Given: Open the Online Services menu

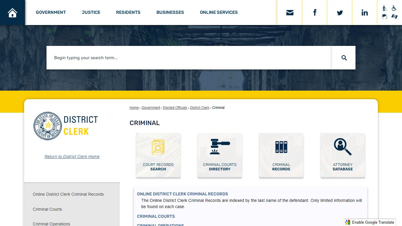Looking at the screenshot, I should coord(219,12).
